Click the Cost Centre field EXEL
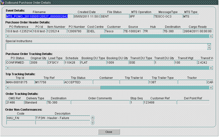This screenshot has width=220, height=137. [x=96, y=31]
